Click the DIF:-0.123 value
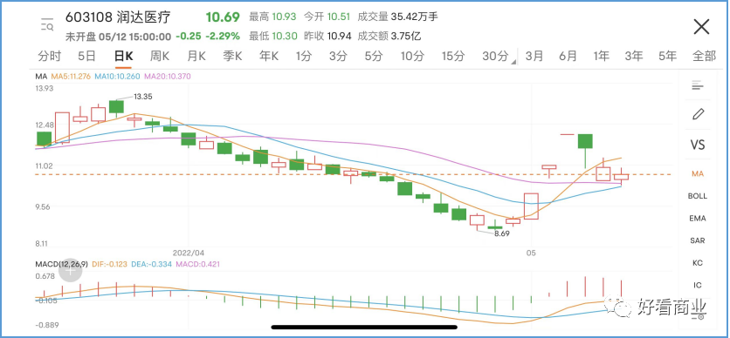The image size is (730, 338). [x=108, y=264]
